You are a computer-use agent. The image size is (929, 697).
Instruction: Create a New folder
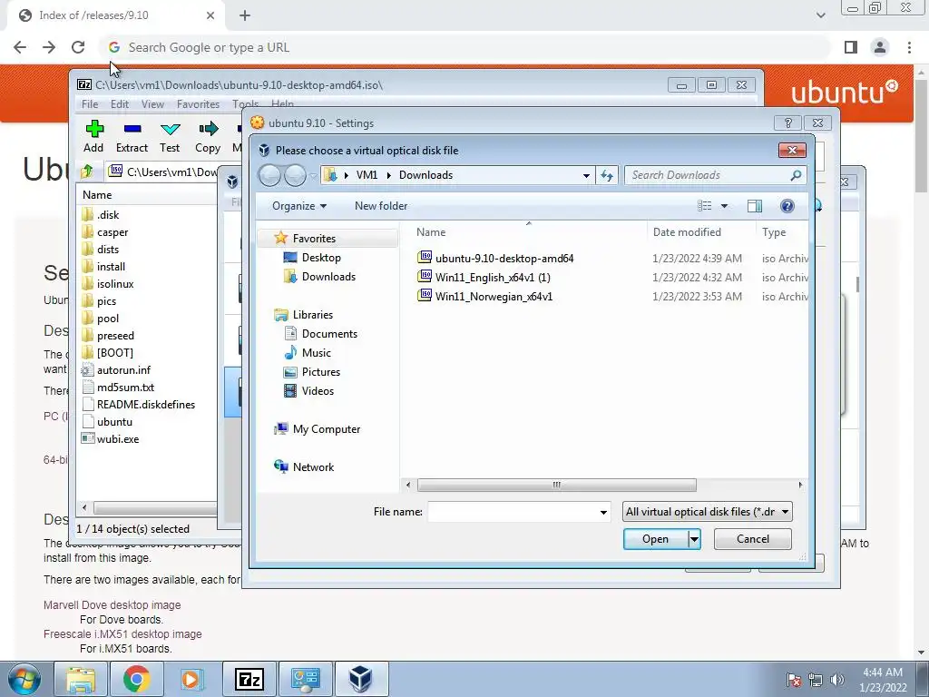click(381, 206)
